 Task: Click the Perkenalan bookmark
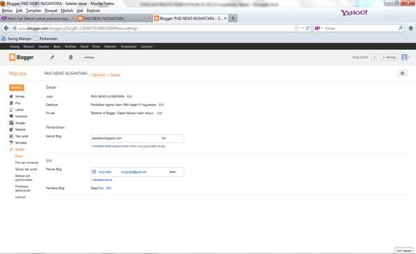(46, 39)
